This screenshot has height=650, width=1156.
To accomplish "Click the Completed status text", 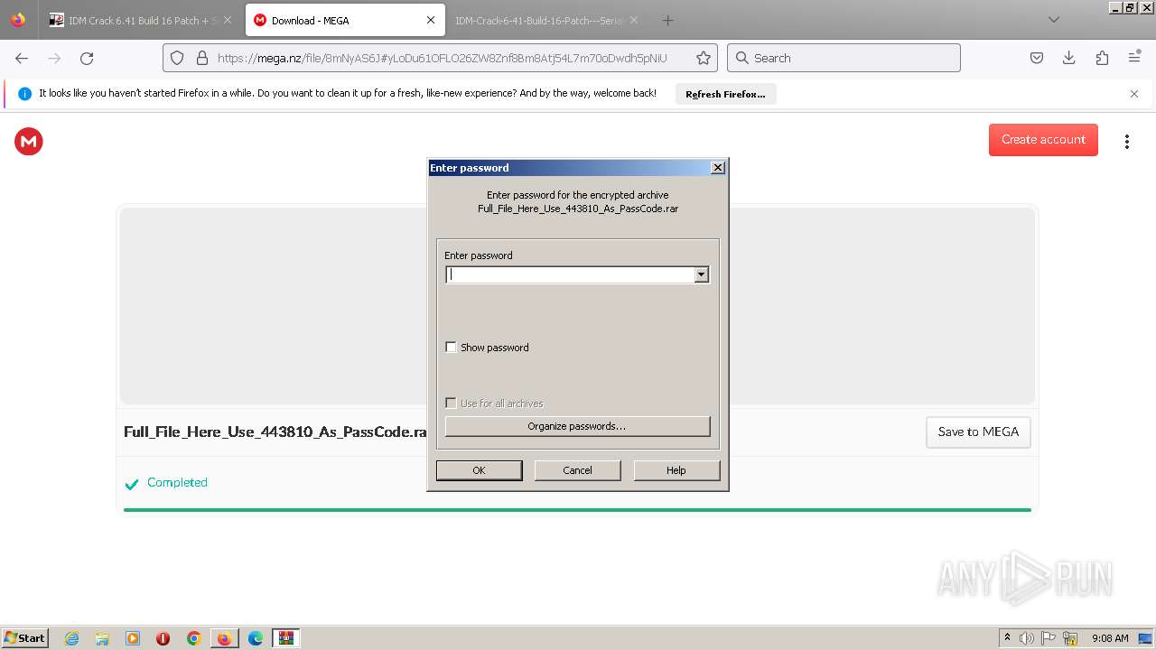I will pos(177,483).
